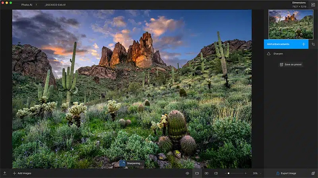Select the single image view mode
318x178 pixels.
pyautogui.click(x=197, y=173)
